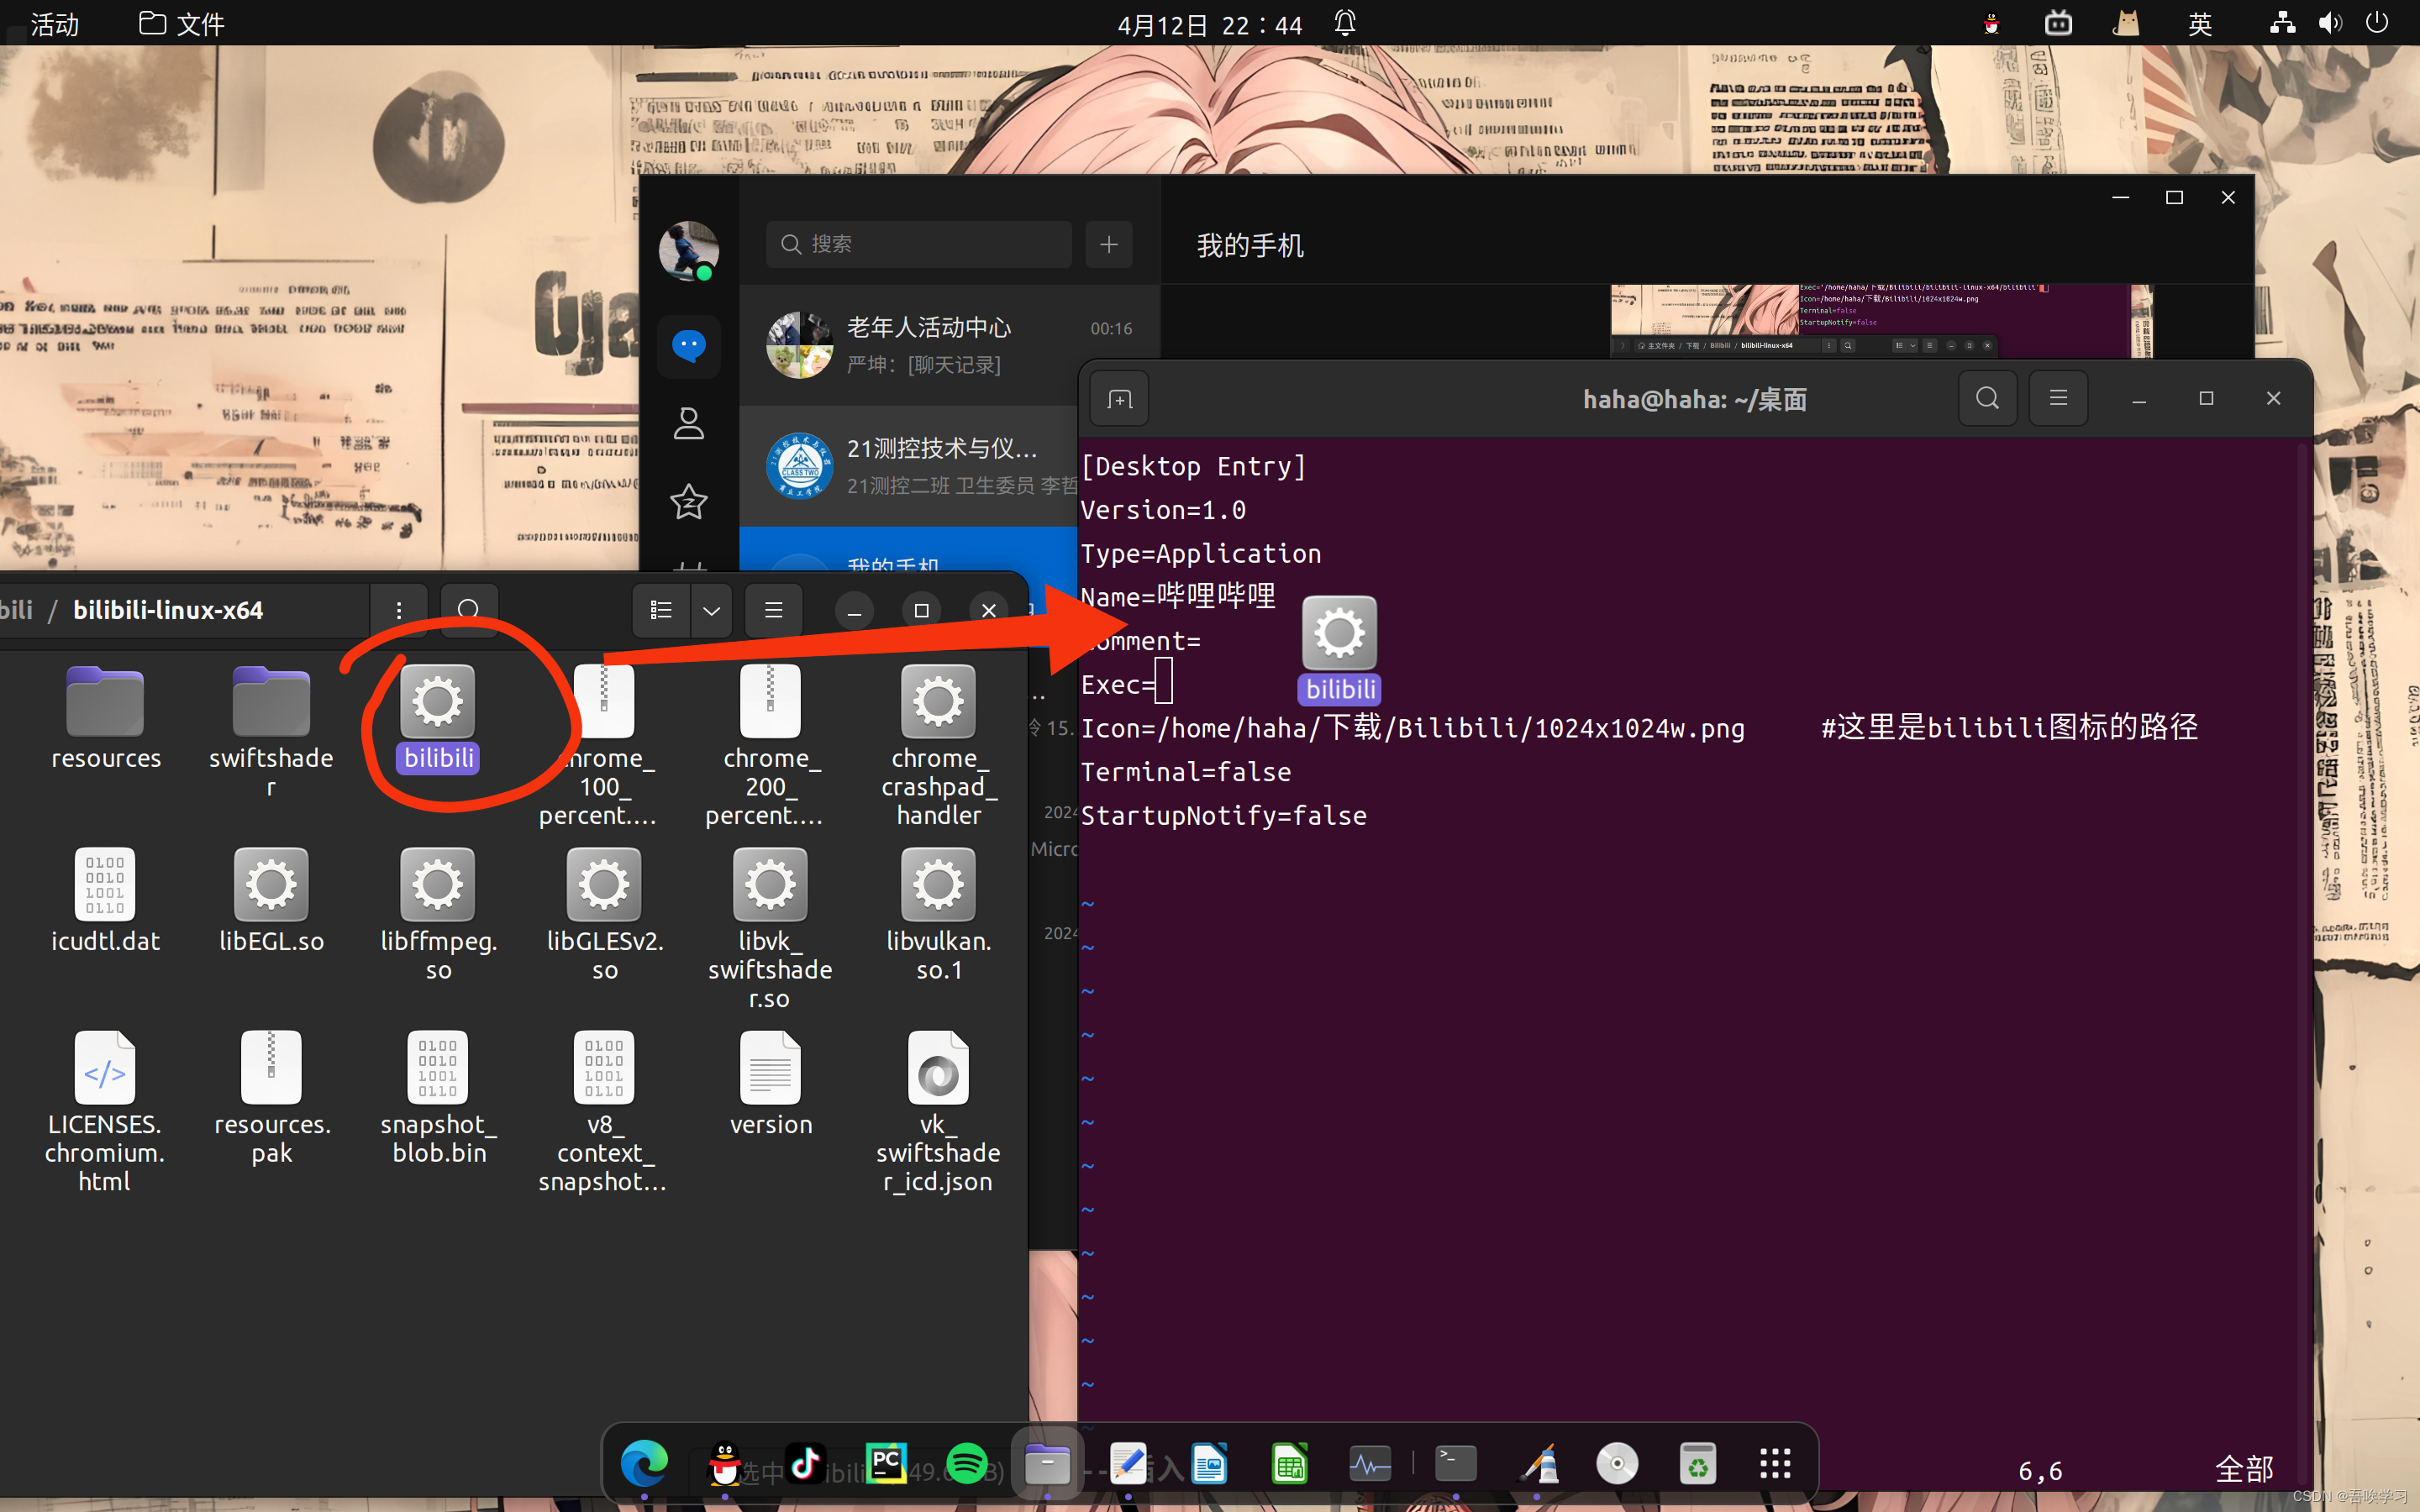Viewport: 2420px width, 1512px height.
Task: Open the resources folder in file manager
Action: [105, 718]
